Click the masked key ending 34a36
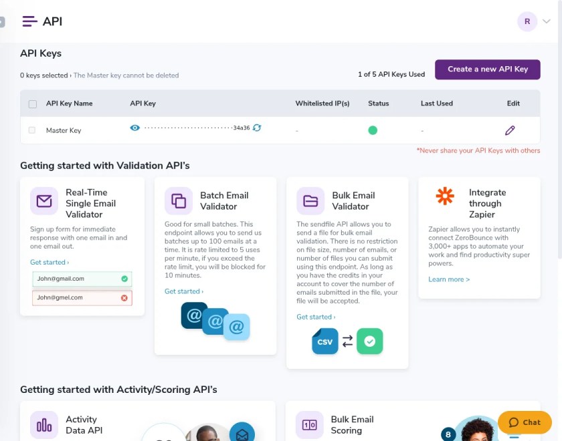The height and width of the screenshot is (441, 562). coord(197,128)
